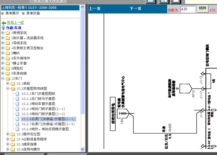This screenshot has height=155, width=217.
Task: Go to previous page with 上一页
Action: (94, 8)
